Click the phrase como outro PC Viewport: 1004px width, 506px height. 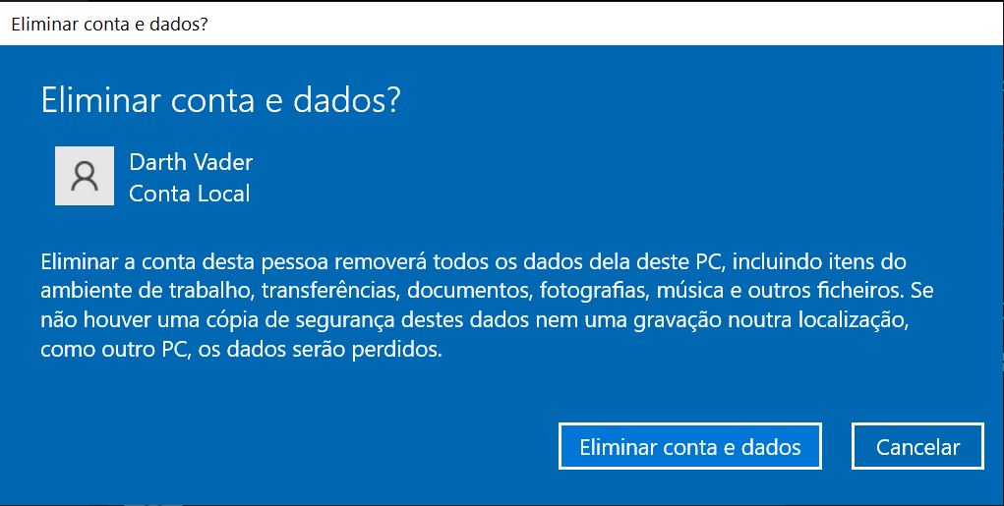point(116,351)
